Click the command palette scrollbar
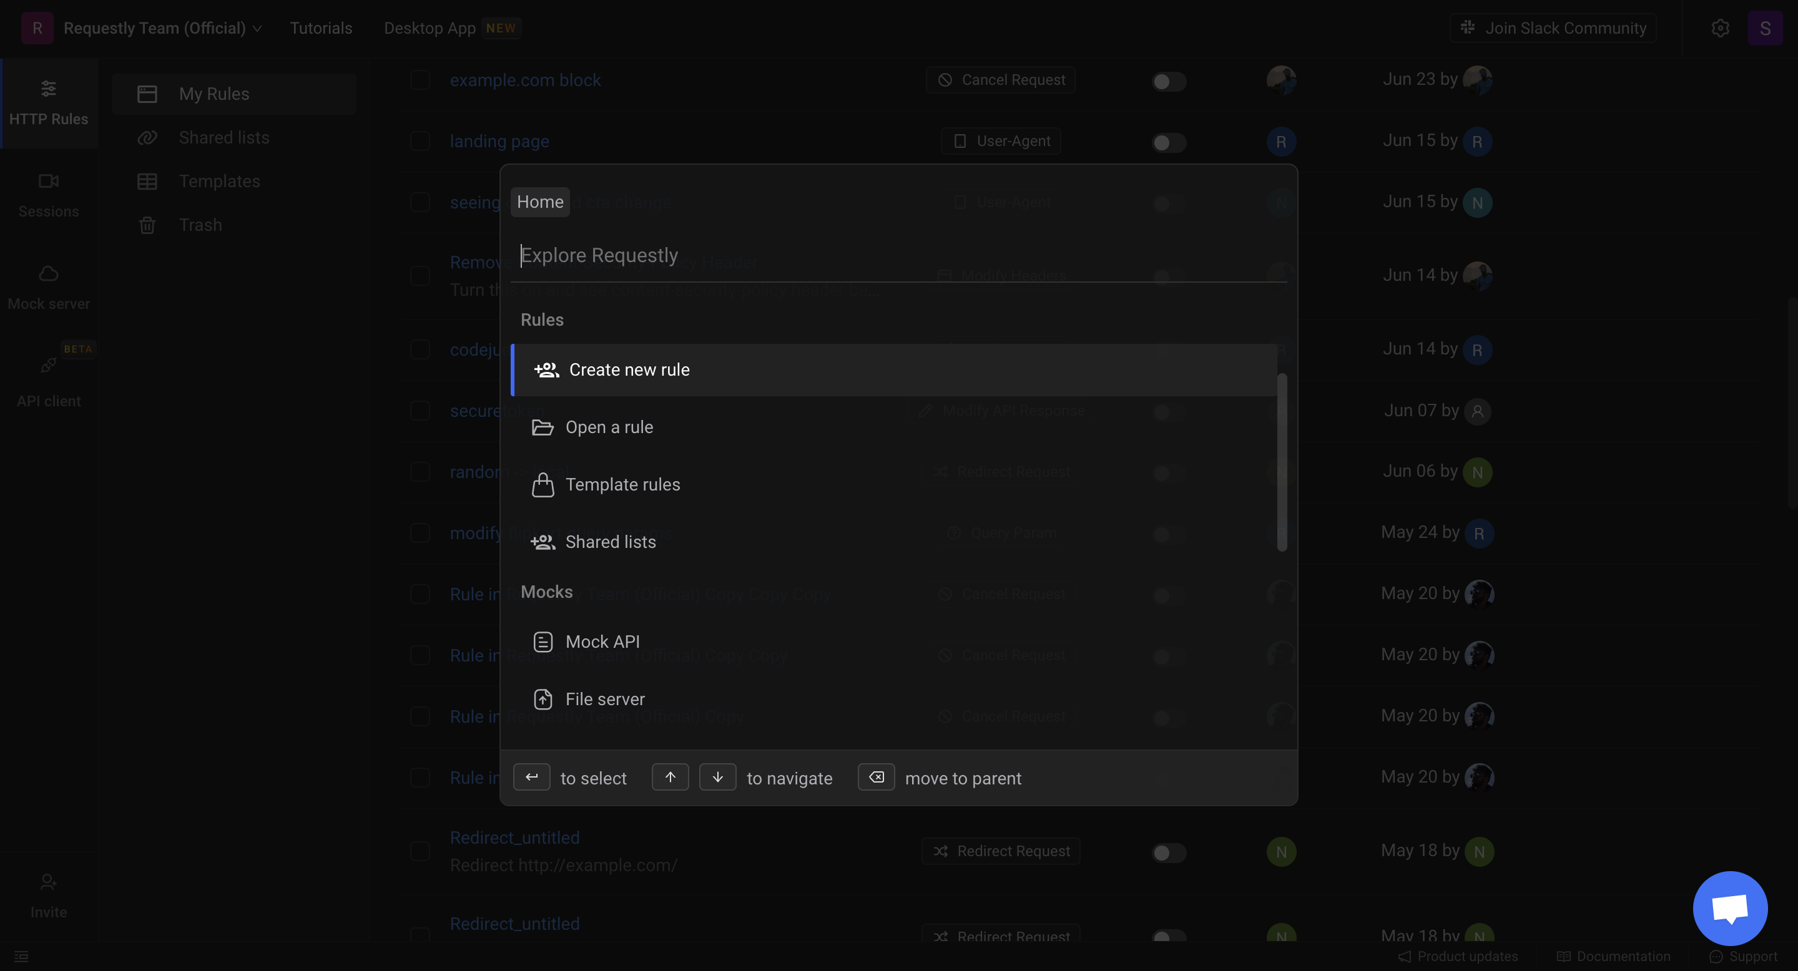The image size is (1798, 971). pyautogui.click(x=1282, y=462)
